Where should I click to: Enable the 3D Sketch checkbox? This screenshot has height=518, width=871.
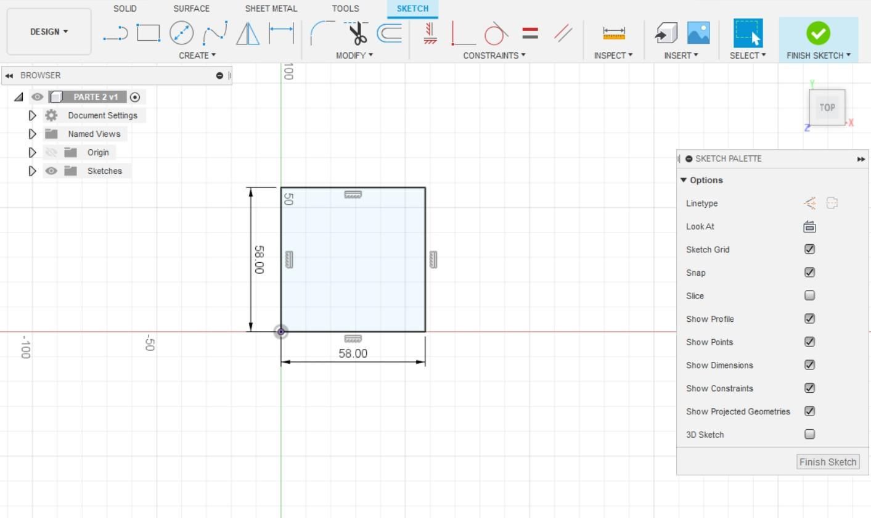(809, 434)
